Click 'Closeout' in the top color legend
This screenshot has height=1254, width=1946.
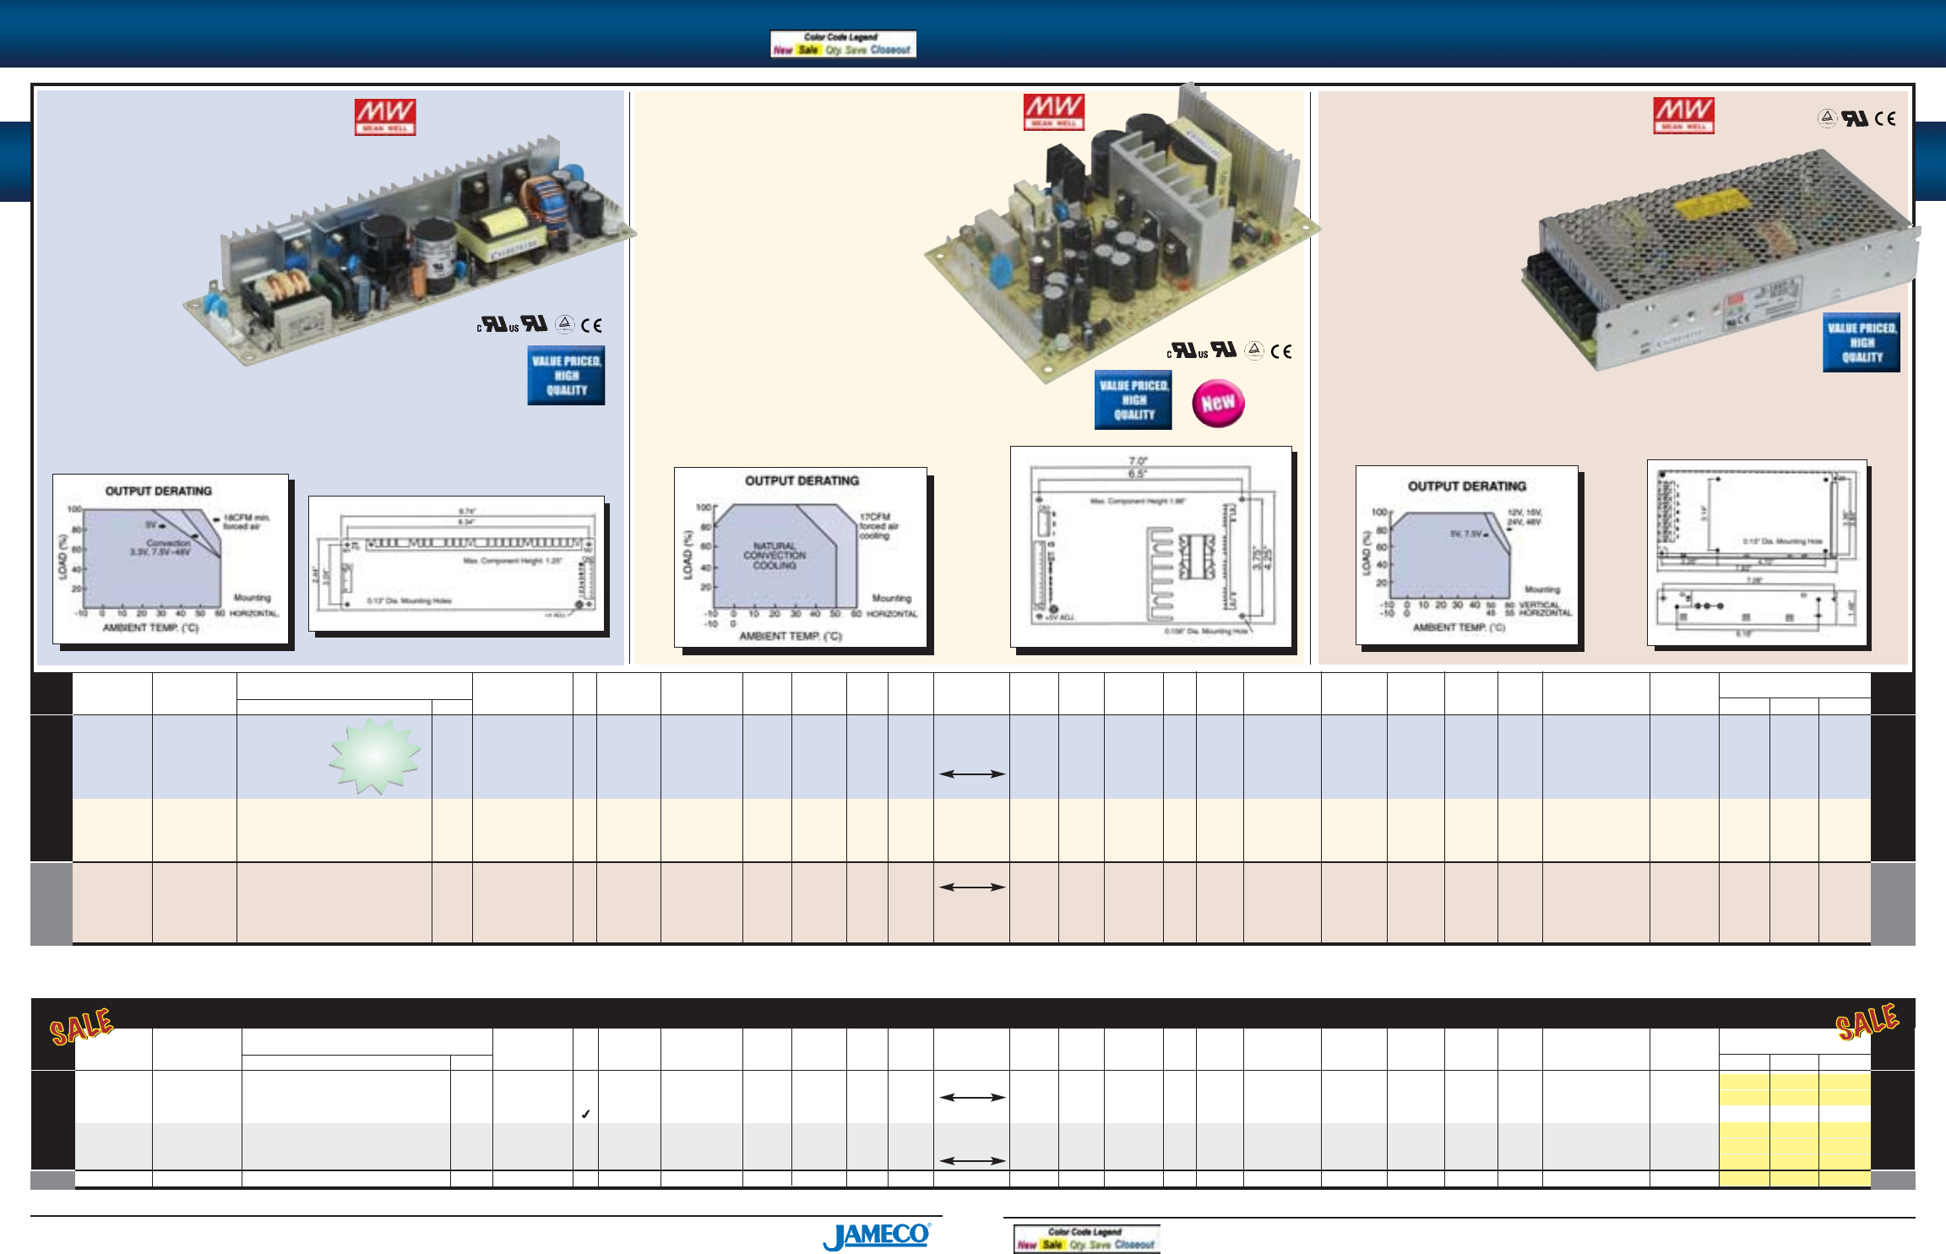pos(890,51)
